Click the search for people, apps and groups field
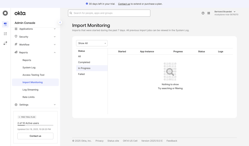Image resolution: width=249 pixels, height=146 pixels. point(109,13)
